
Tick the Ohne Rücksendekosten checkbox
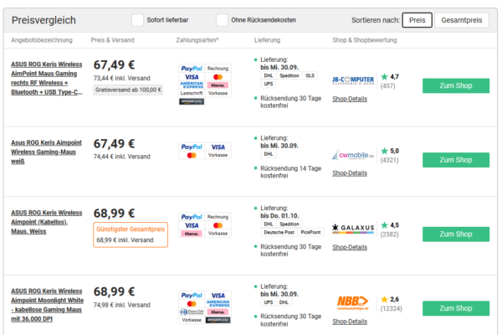pyautogui.click(x=222, y=20)
